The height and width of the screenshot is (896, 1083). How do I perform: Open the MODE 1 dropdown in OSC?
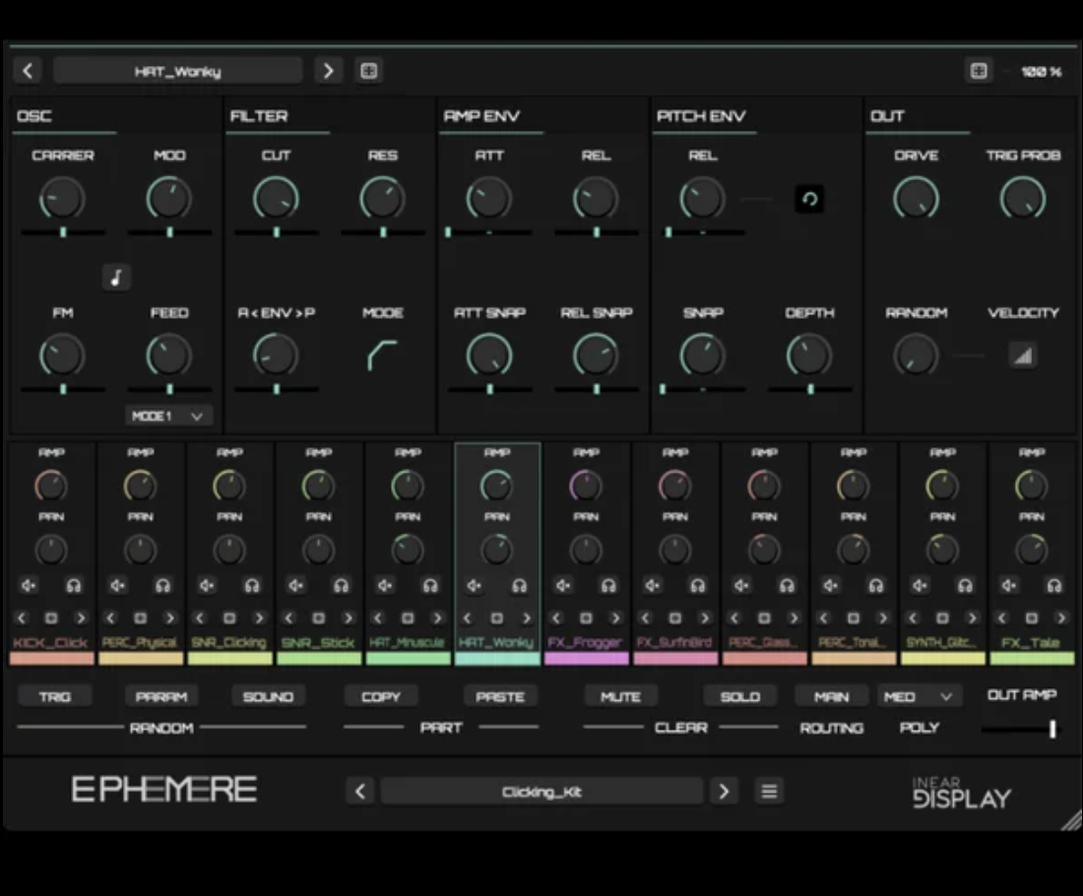point(167,416)
